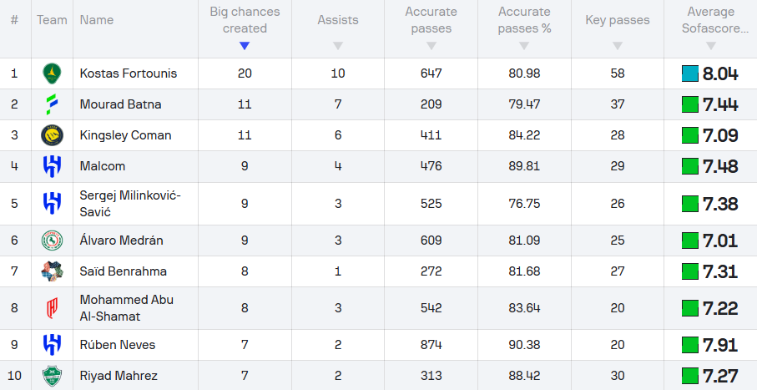Sort table by Assists column arrow

338,46
